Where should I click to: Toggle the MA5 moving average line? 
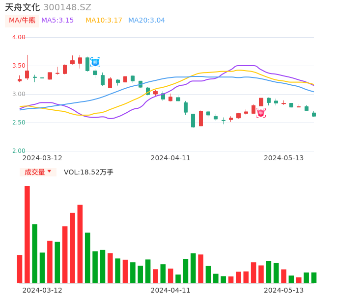coord(57,20)
